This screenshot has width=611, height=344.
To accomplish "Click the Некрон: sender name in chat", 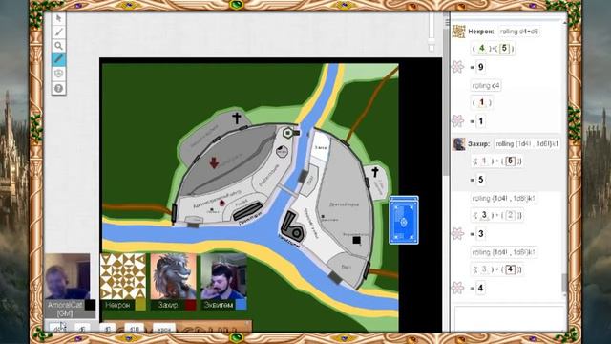I will point(481,32).
